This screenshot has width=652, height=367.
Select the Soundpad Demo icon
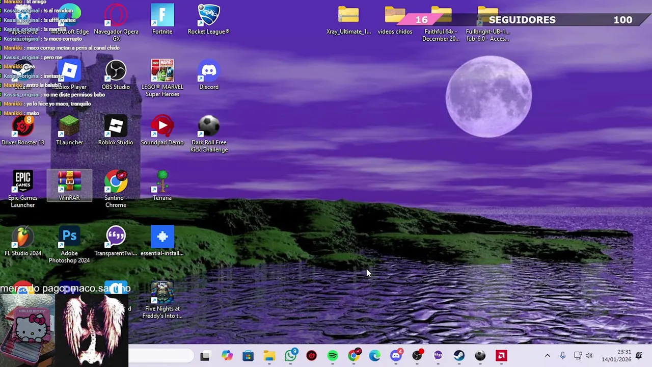[162, 131]
